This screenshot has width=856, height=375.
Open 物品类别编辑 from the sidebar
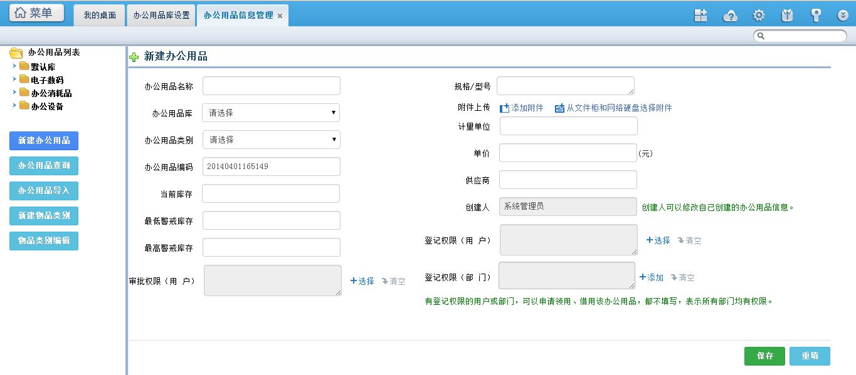click(x=44, y=241)
